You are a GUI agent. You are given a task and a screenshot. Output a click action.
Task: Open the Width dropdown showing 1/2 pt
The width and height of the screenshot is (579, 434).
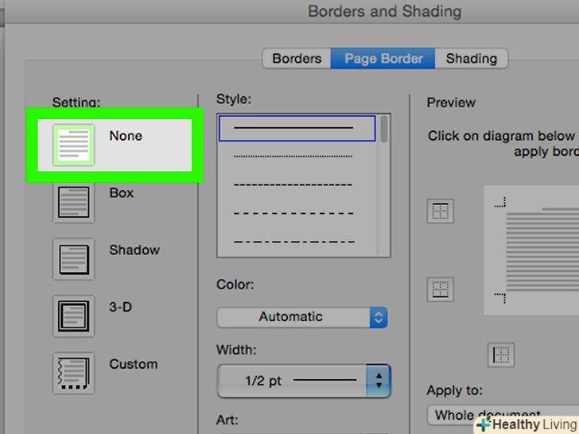point(301,381)
